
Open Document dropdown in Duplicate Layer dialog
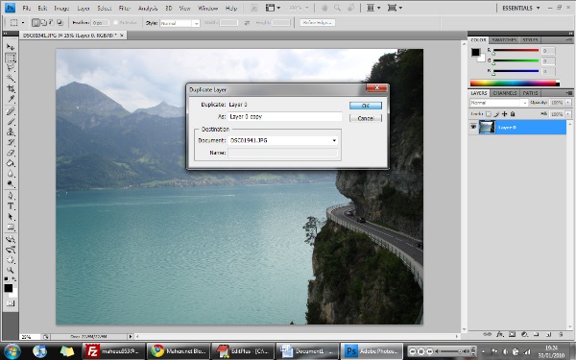[334, 140]
